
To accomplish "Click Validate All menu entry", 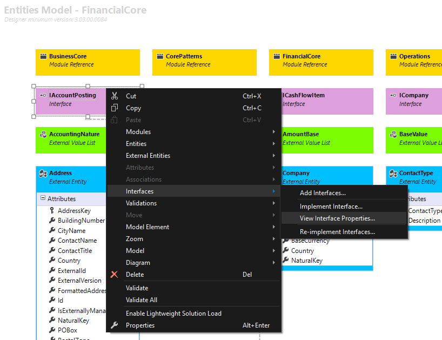I will click(193, 300).
